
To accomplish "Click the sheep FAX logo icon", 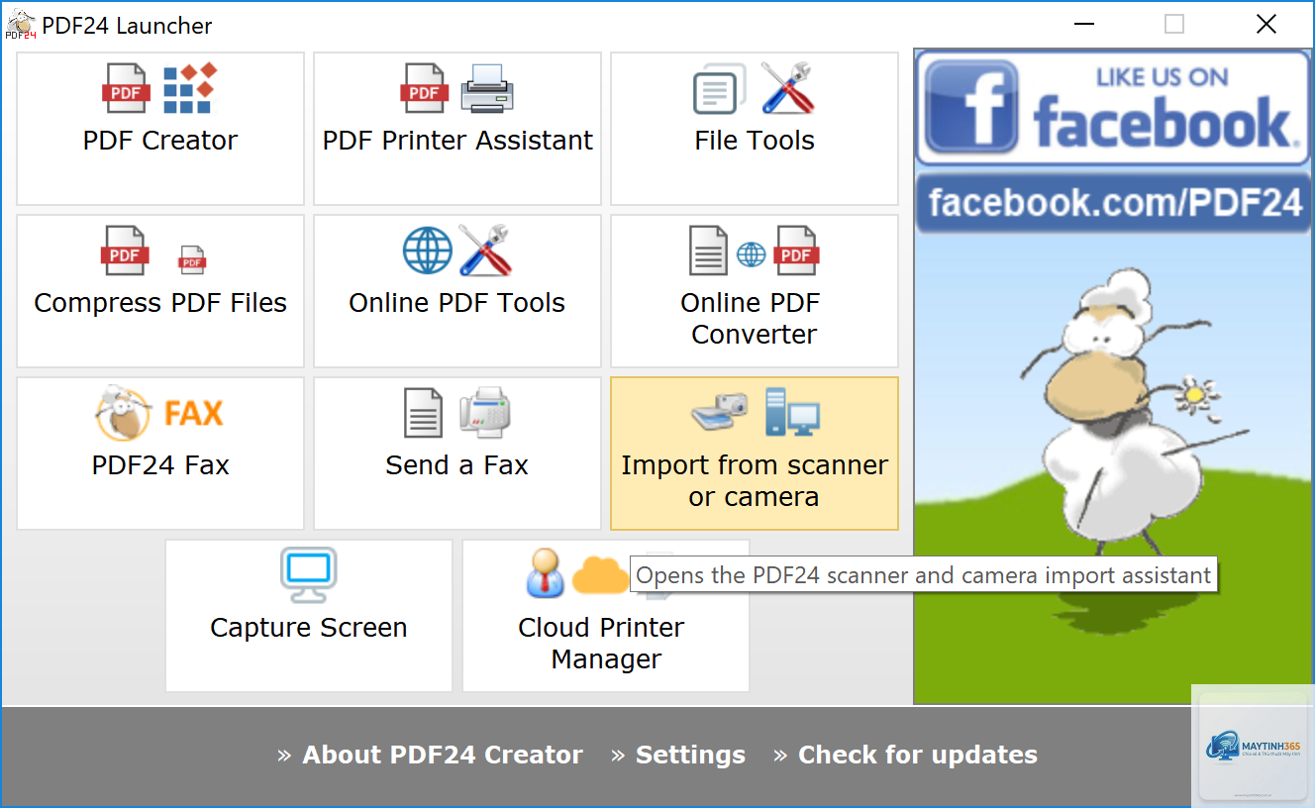I will pyautogui.click(x=159, y=413).
